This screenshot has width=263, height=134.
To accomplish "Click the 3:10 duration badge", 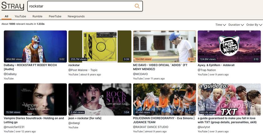I will click(256, 59).
